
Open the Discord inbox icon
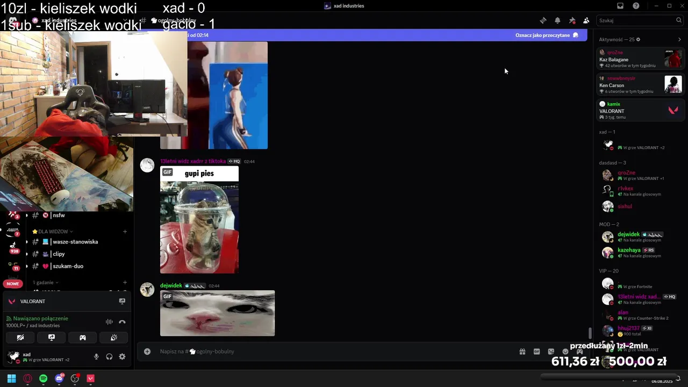point(620,6)
